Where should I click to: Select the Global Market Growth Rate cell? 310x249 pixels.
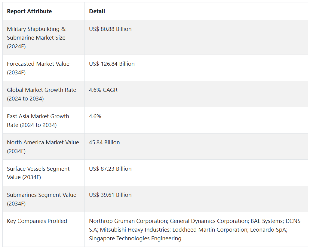point(41,94)
